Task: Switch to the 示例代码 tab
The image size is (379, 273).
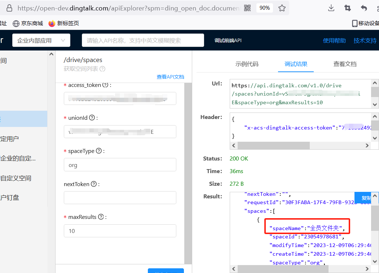Action: point(247,64)
